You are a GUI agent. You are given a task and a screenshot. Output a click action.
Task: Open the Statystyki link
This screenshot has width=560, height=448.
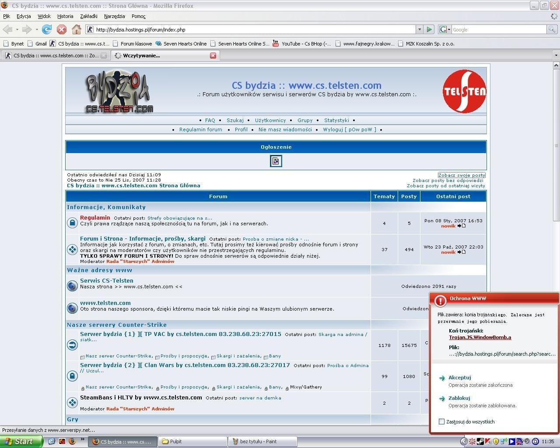pos(336,120)
